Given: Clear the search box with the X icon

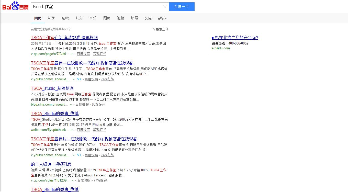Looking at the screenshot, I should click(x=165, y=7).
